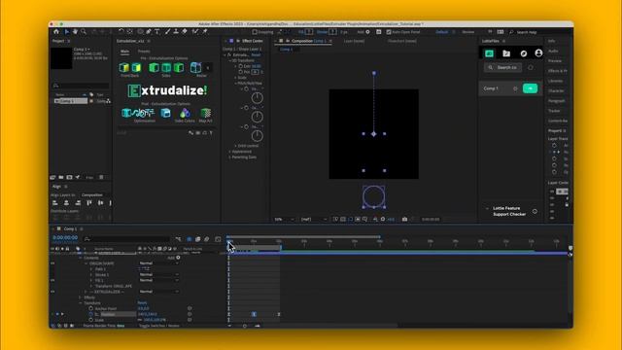
Task: Select the Rotation tool in toolbar
Action: tap(121, 31)
